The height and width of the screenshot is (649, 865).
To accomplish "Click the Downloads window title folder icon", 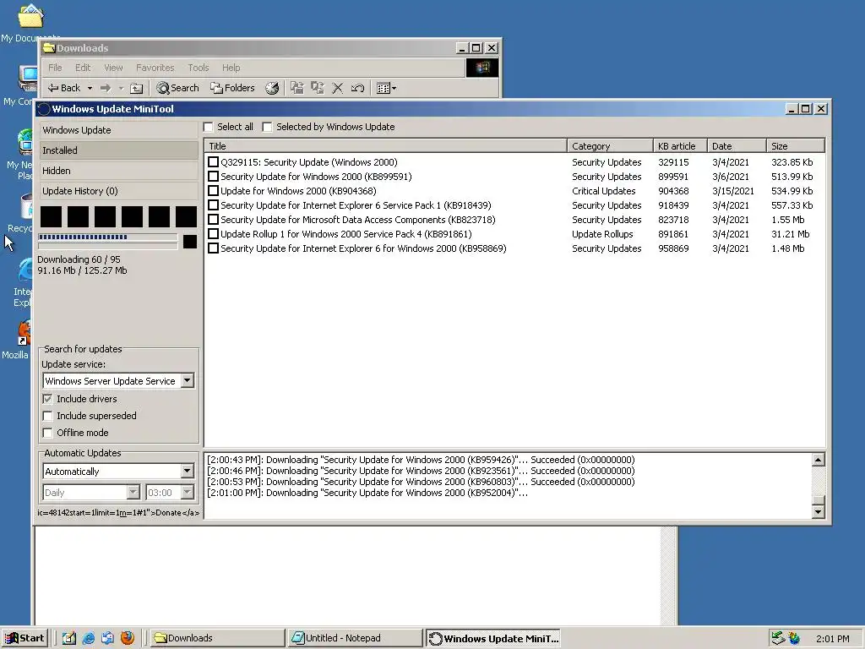I will pyautogui.click(x=49, y=48).
